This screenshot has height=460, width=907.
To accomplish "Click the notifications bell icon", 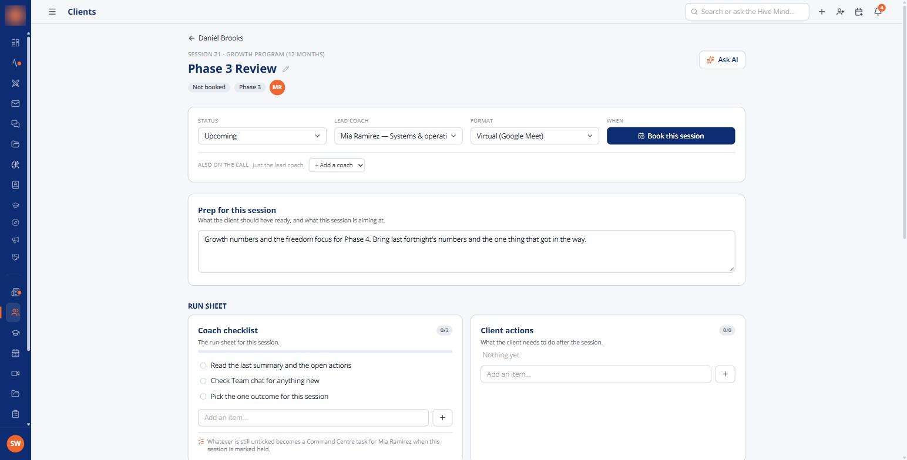I will pyautogui.click(x=878, y=12).
